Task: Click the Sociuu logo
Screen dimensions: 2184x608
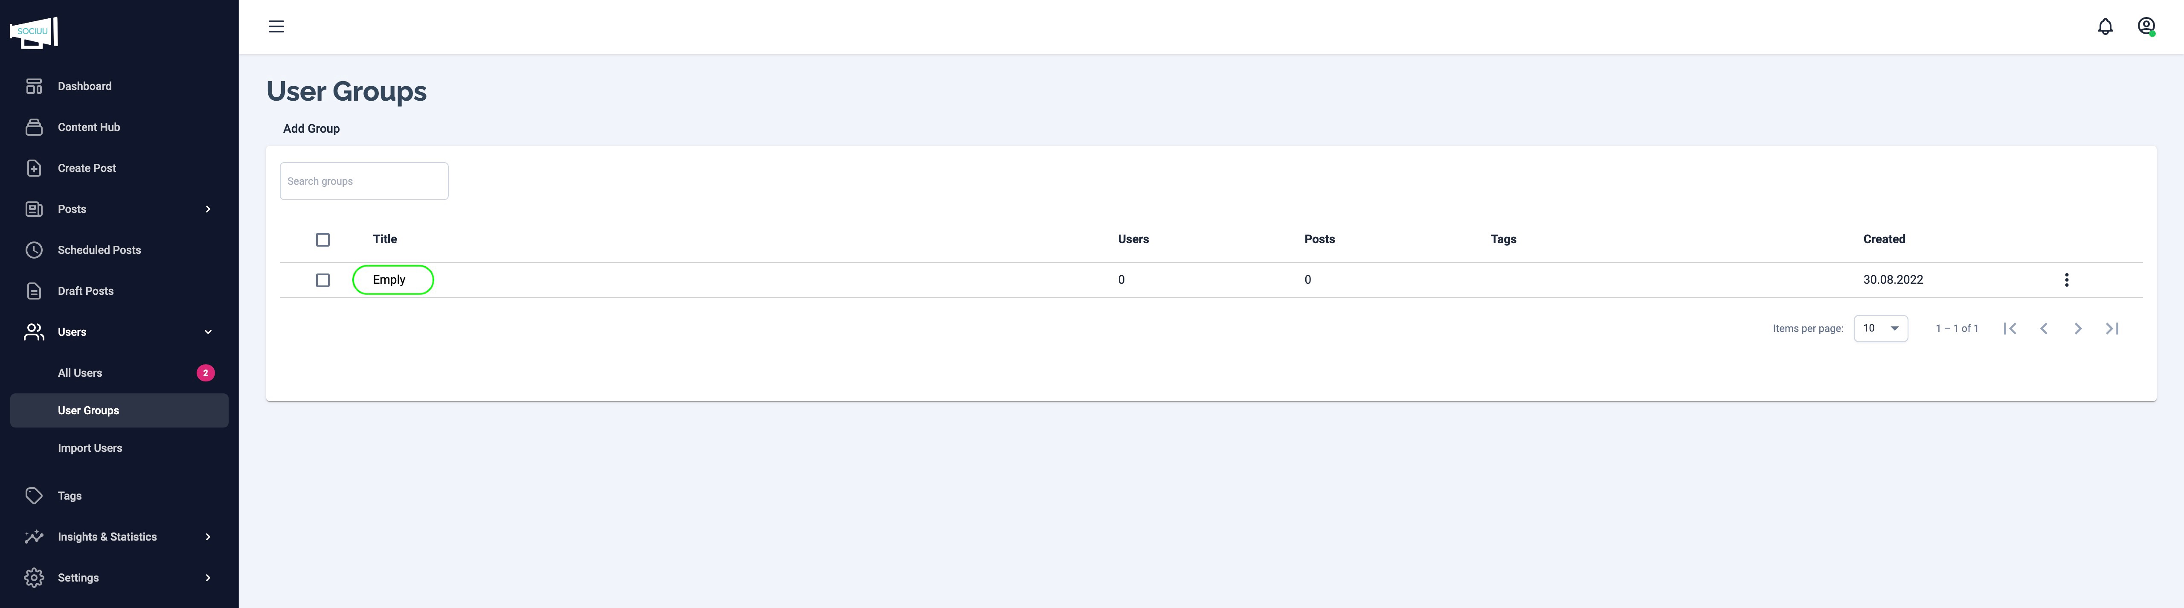Action: click(x=34, y=32)
